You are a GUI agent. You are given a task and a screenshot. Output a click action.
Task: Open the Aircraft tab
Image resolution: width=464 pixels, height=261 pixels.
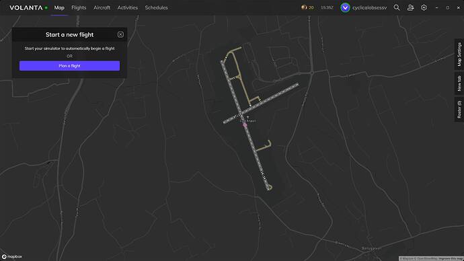click(102, 7)
